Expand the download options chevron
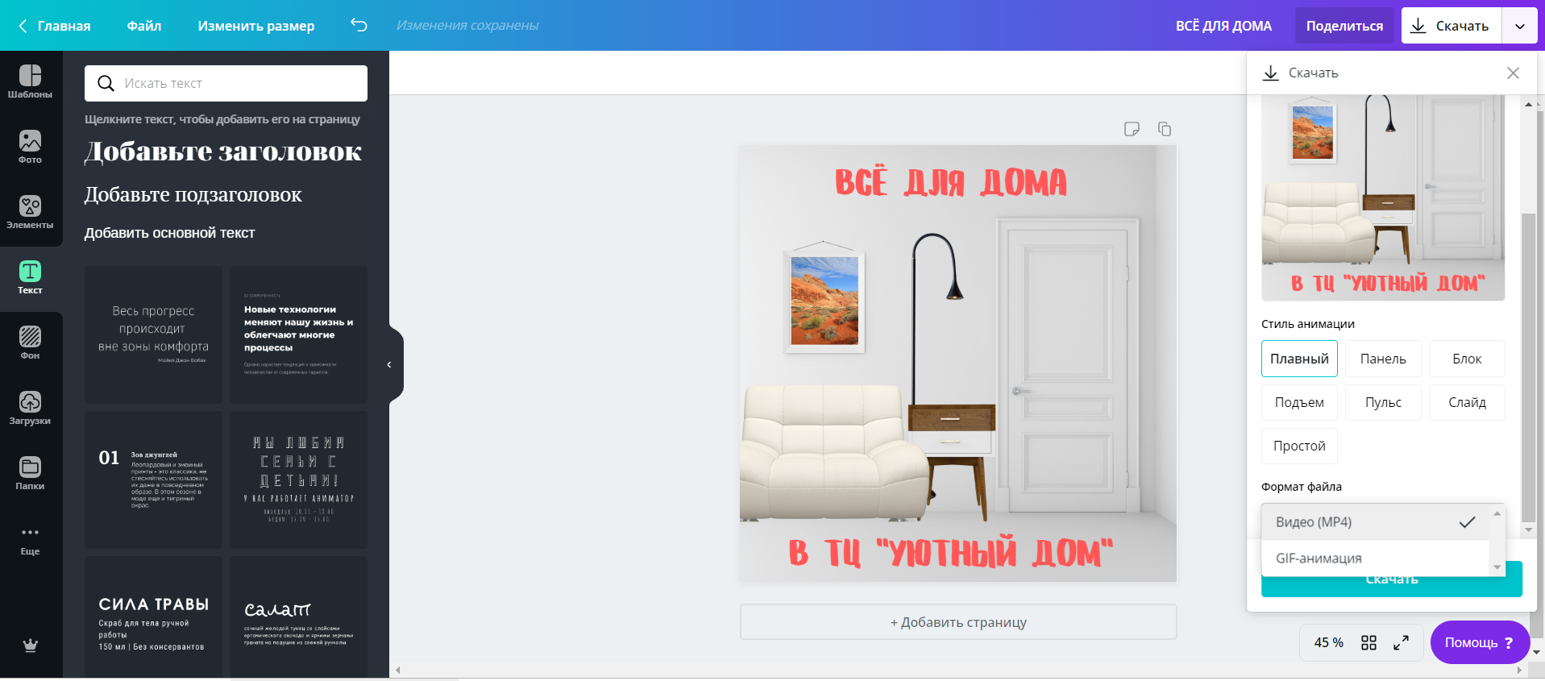Image resolution: width=1545 pixels, height=681 pixels. tap(1519, 26)
